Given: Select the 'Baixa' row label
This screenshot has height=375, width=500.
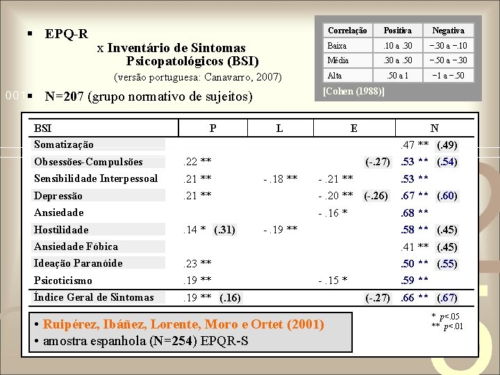Looking at the screenshot, I should pos(337,46).
